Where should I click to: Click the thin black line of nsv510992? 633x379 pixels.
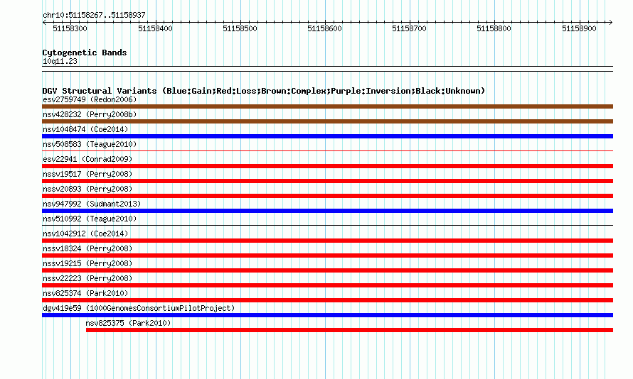pos(327,226)
